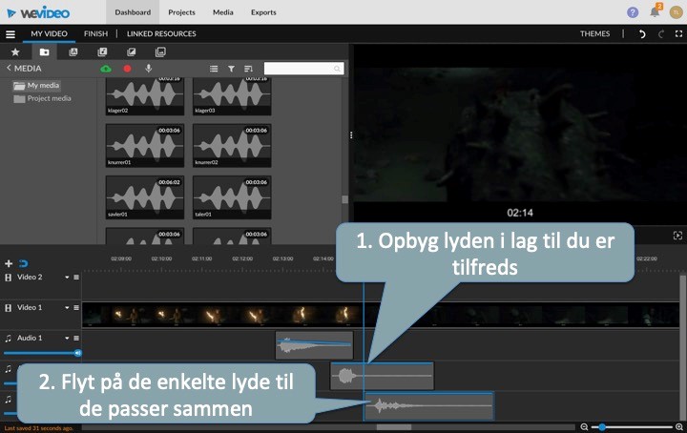Start recording with the red record button
Screen dimensions: 687x433
coord(127,69)
